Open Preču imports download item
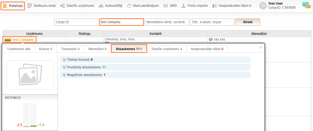Screen dimensions: 313x131 [195, 6]
